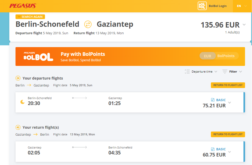Click the SEARCH AGAIN button

pyautogui.click(x=30, y=17)
